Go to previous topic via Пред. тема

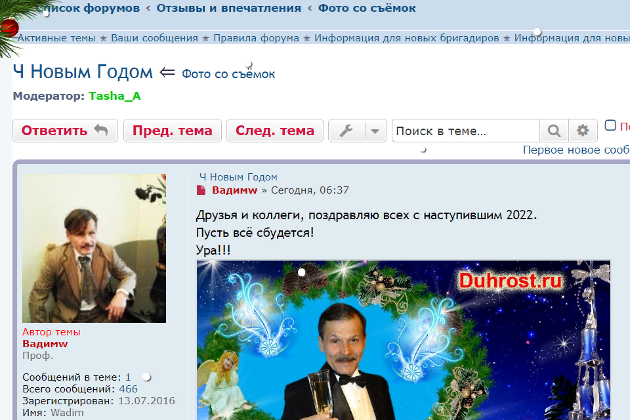point(173,131)
